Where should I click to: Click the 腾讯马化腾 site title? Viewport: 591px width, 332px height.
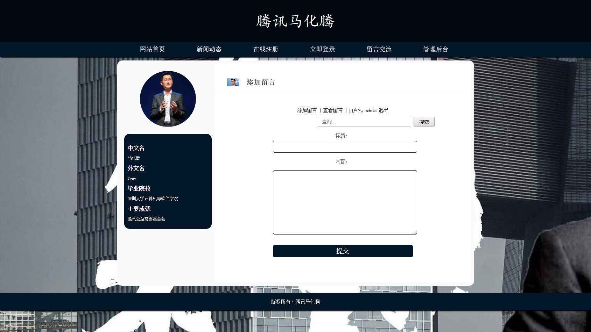pyautogui.click(x=295, y=21)
